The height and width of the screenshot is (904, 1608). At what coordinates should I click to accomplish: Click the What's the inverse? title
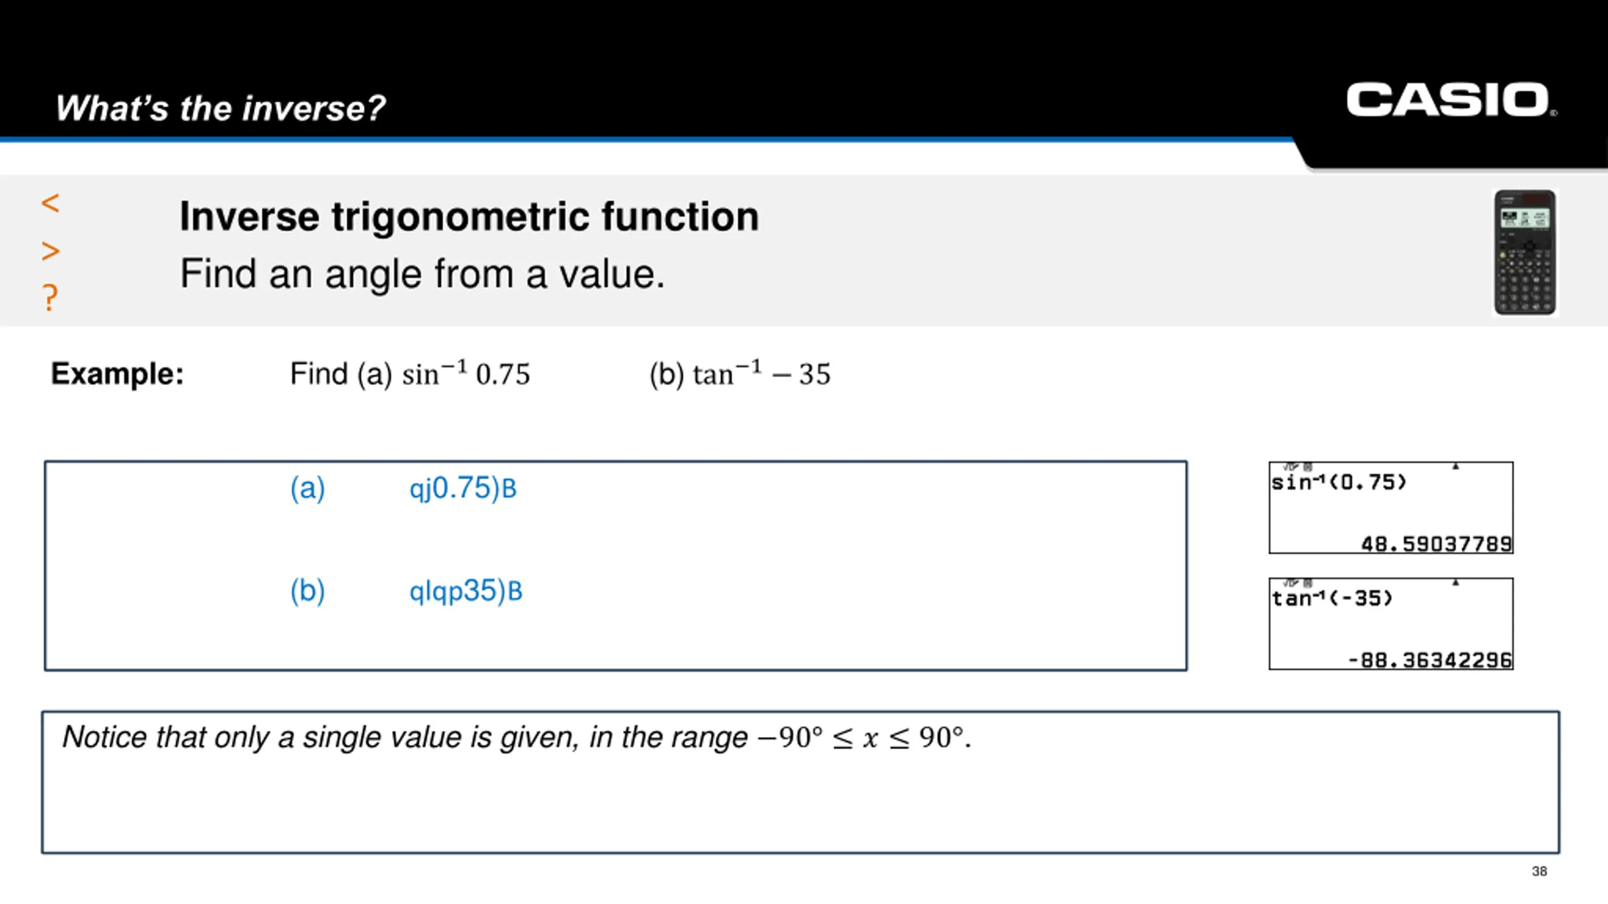(x=220, y=108)
